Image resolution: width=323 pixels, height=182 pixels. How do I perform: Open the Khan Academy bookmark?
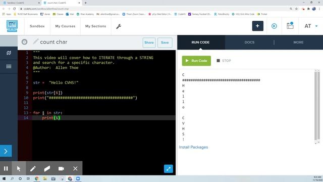click(x=85, y=14)
